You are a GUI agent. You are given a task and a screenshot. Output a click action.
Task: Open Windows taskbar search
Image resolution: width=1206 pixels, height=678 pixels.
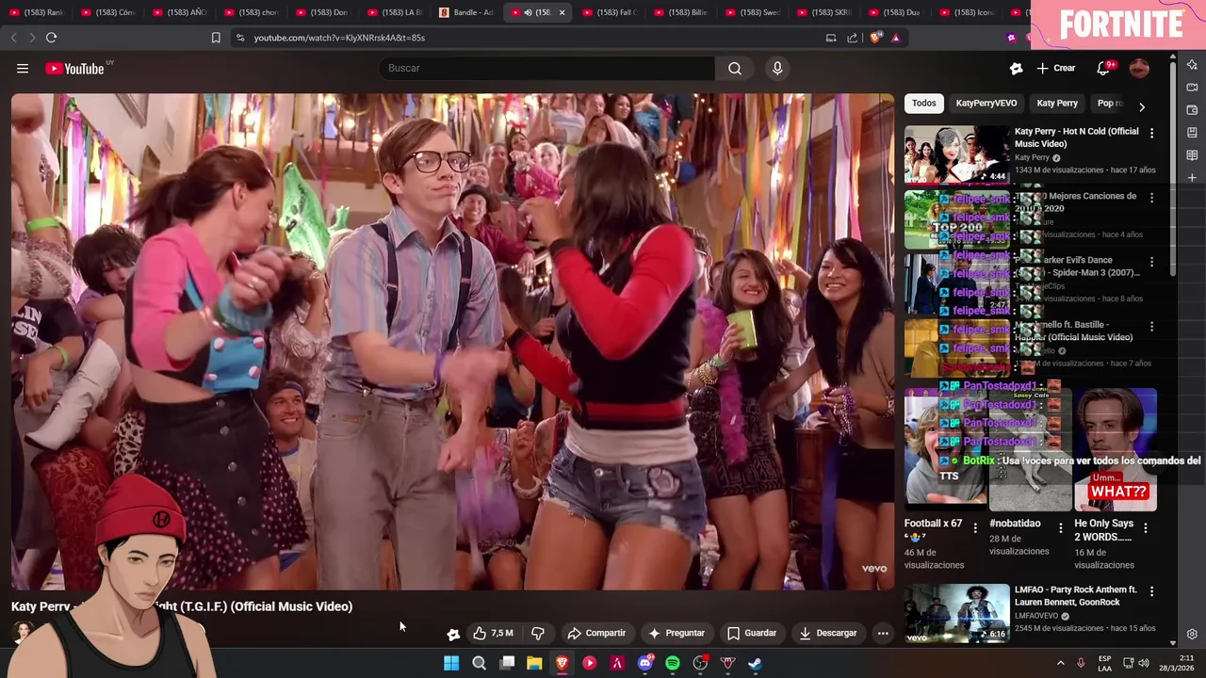click(x=479, y=663)
